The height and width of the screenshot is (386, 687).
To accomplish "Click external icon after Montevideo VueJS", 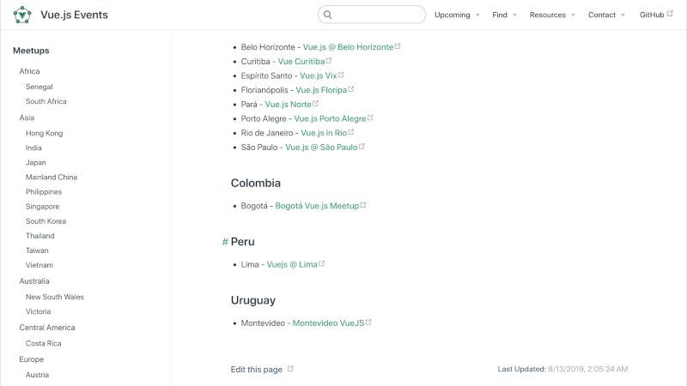I will click(368, 323).
